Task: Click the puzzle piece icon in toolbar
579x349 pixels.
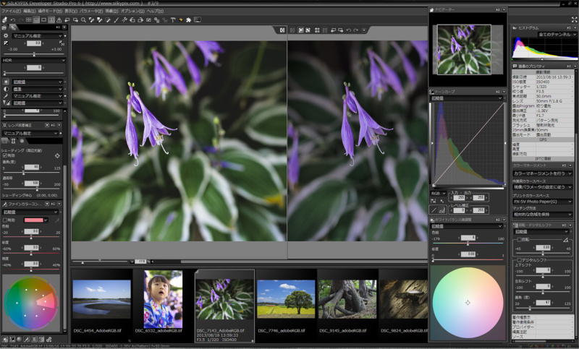Action: (x=188, y=20)
